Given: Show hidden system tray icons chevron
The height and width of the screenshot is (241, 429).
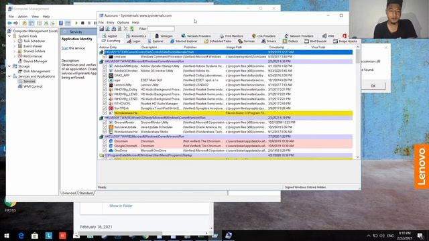Looking at the screenshot, I should (x=369, y=236).
